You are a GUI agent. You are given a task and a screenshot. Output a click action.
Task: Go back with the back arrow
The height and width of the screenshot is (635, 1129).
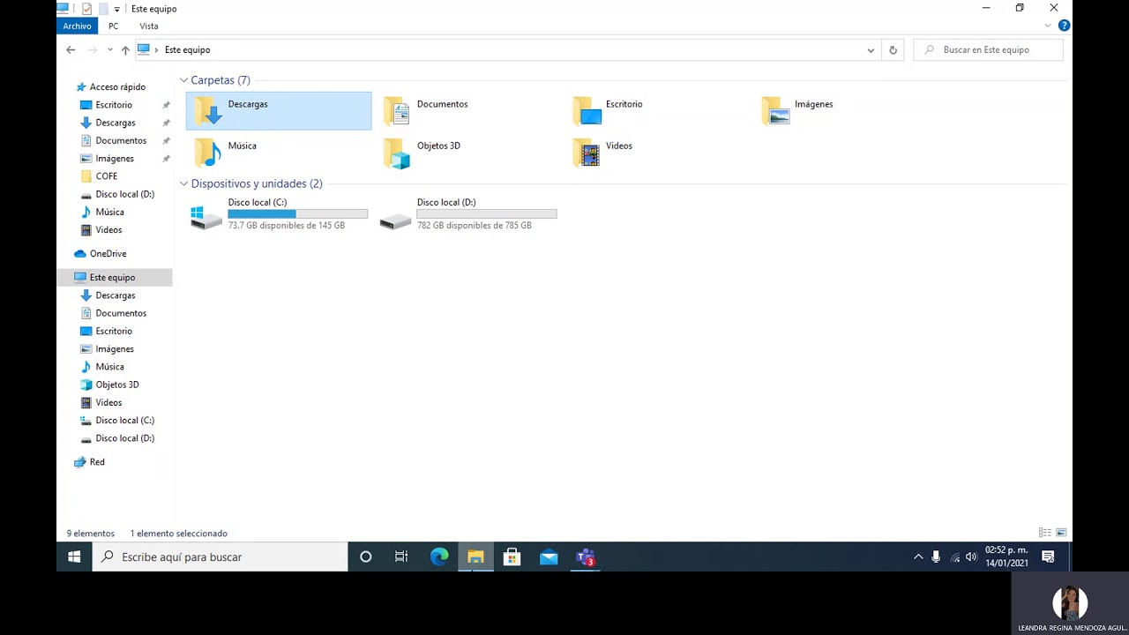pyautogui.click(x=71, y=50)
